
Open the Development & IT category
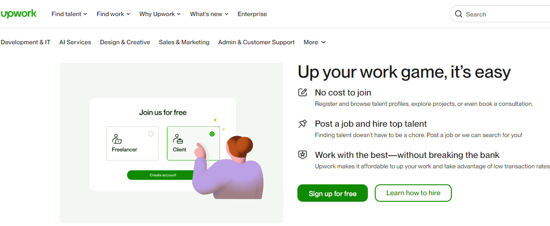coord(26,42)
